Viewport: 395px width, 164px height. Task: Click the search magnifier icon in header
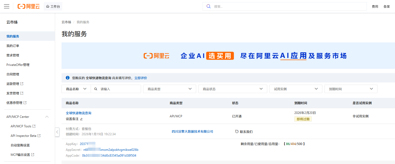[209, 6]
